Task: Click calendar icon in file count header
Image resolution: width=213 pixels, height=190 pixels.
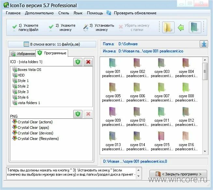Action: pos(26,44)
